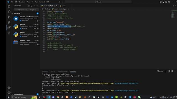Open Pylance manage gear
The height and width of the screenshot is (99, 177).
pyautogui.click(x=38, y=29)
